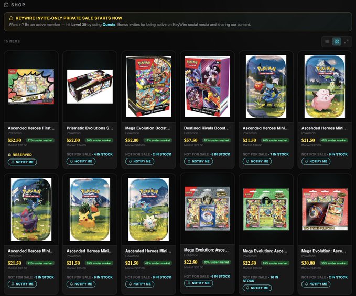Screen dimensions: 356x296
Task: Click Notify Me for Destined Rivals Booster
Action: (x=198, y=161)
